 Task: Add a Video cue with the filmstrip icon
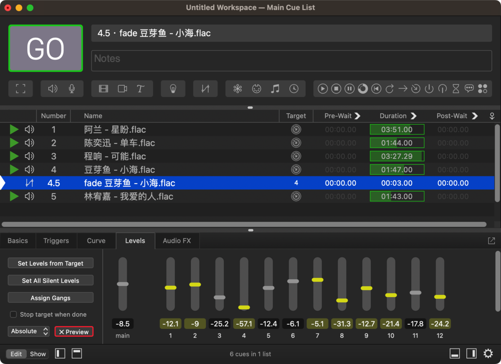tap(104, 89)
